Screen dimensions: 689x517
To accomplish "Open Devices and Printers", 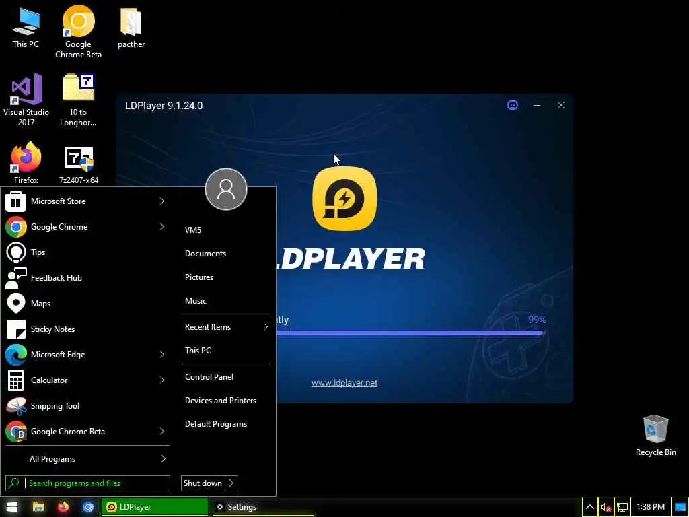I will [221, 401].
